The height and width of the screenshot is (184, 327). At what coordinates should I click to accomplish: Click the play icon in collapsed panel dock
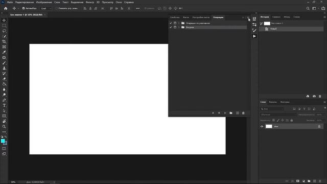(x=254, y=36)
